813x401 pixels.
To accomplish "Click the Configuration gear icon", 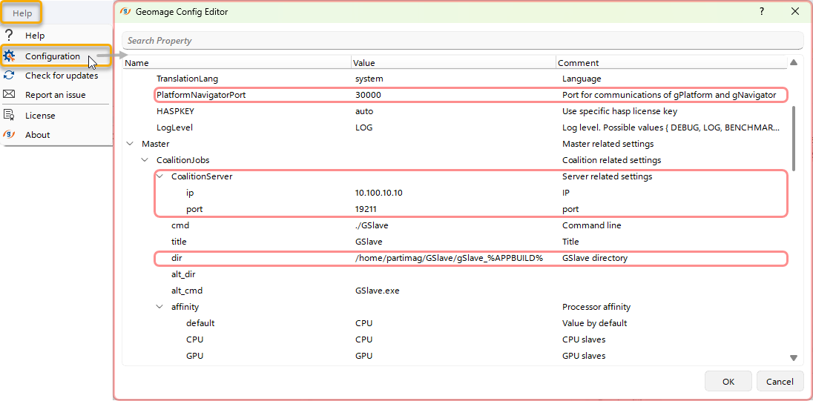I will (9, 56).
